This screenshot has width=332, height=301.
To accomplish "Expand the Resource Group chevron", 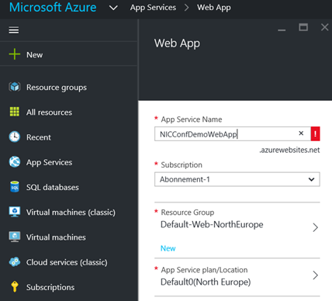I will click(315, 227).
